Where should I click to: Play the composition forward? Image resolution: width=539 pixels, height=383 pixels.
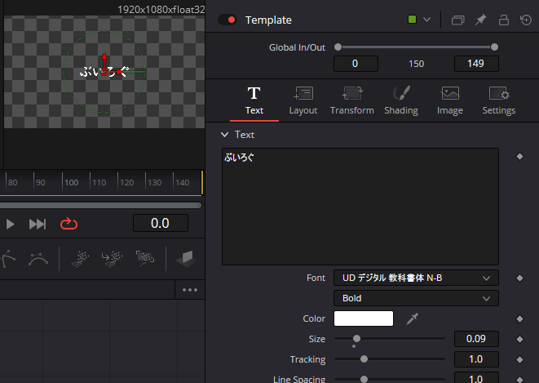click(11, 224)
